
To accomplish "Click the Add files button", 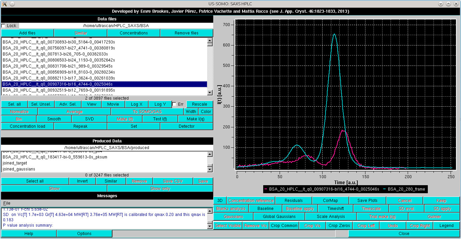I will (27, 33).
